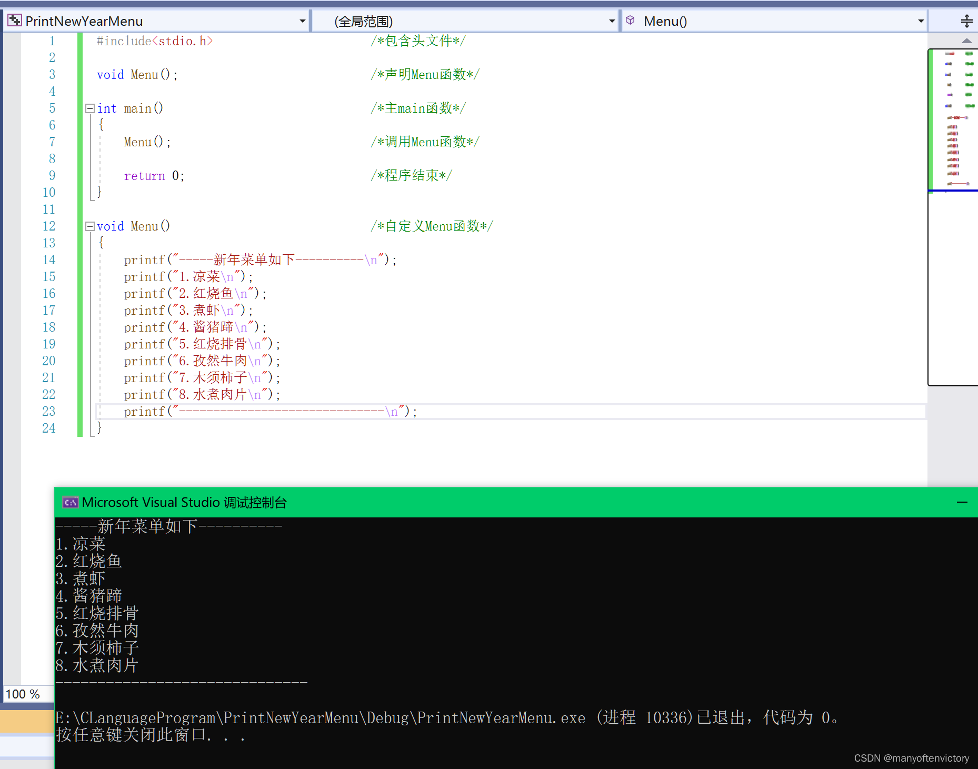Click the comment /*包含头文件*/
978x769 pixels.
(418, 41)
